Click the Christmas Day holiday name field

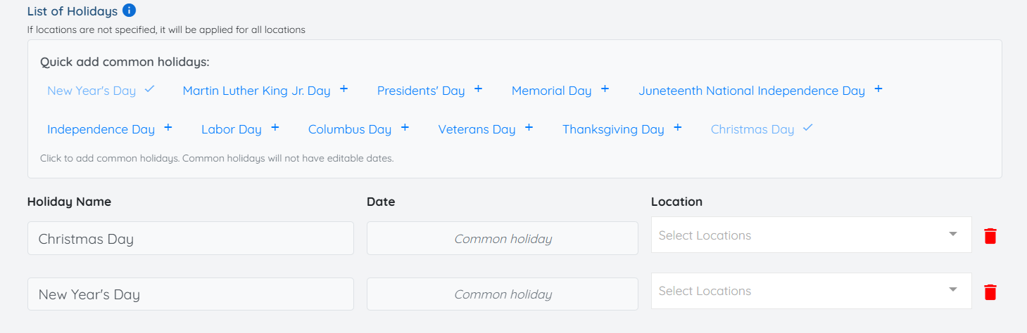(190, 239)
